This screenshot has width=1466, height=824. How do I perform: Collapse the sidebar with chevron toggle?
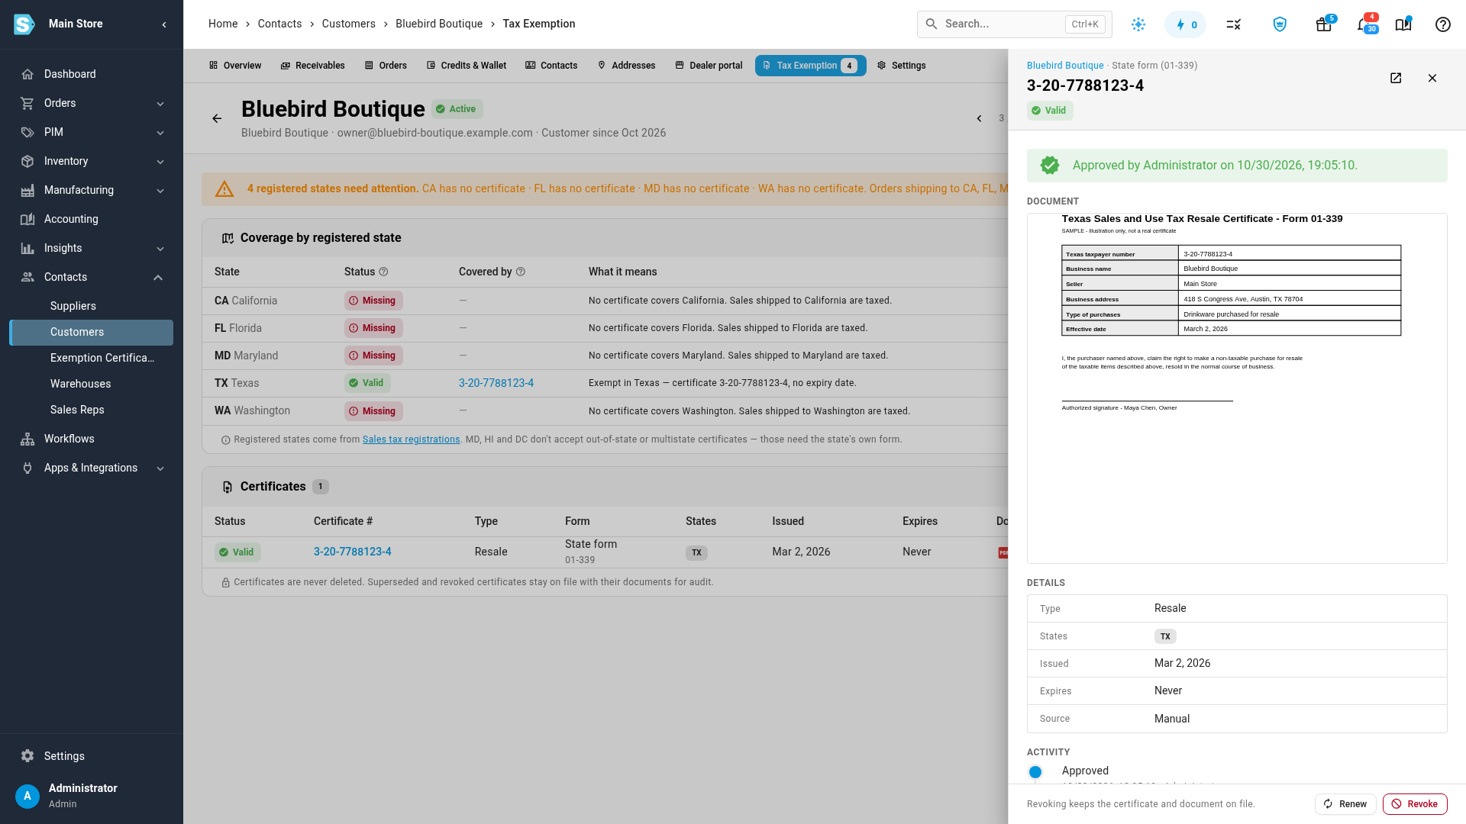coord(164,24)
